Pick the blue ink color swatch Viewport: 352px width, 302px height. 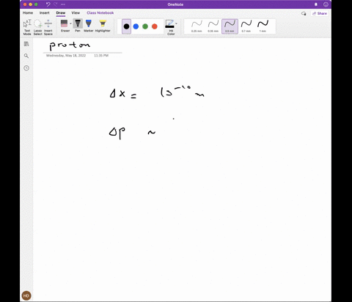(136, 26)
